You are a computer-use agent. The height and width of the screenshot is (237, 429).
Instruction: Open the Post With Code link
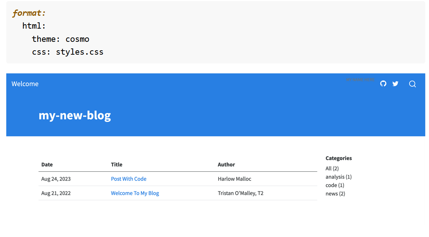point(129,179)
